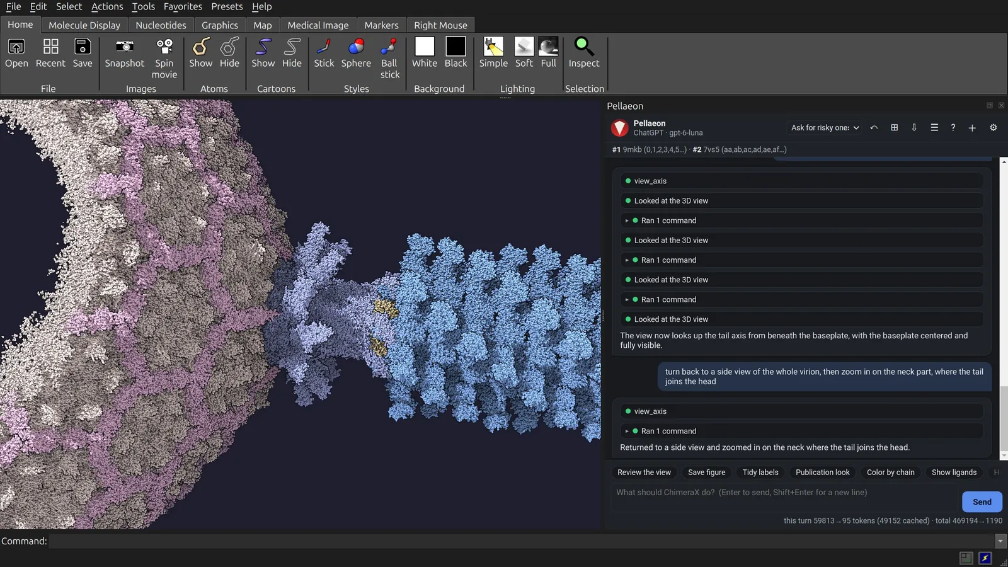This screenshot has width=1008, height=567.
Task: Open the Presets menu
Action: pyautogui.click(x=227, y=6)
